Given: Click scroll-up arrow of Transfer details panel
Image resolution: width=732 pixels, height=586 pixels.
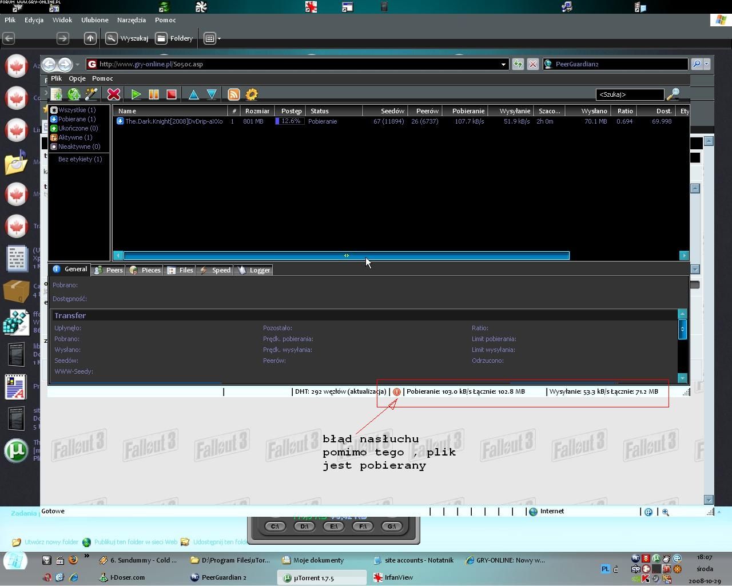Looking at the screenshot, I should click(x=682, y=314).
